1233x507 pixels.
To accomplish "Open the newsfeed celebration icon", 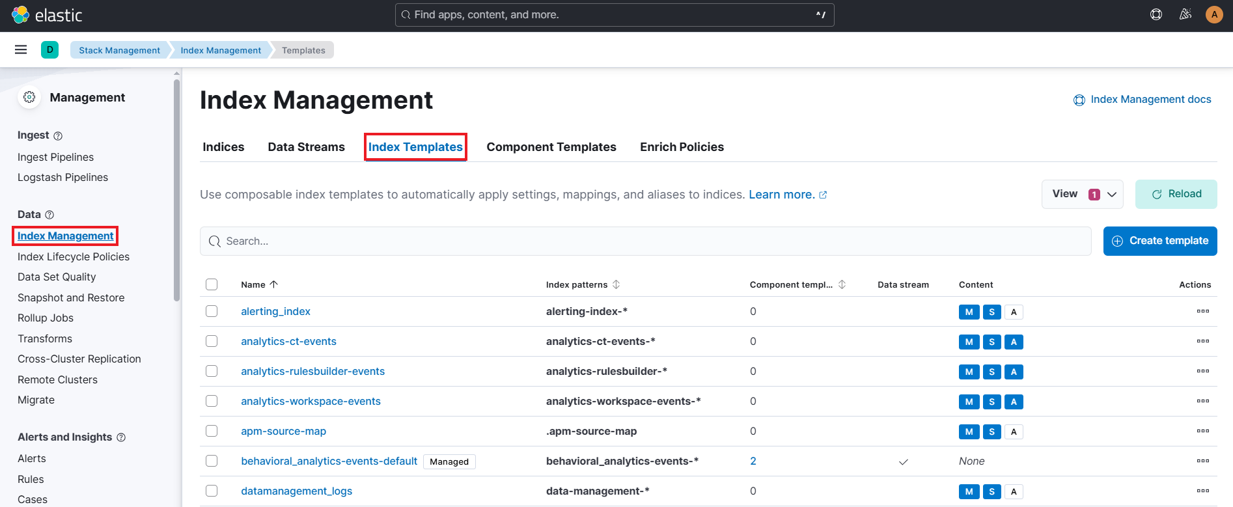I will tap(1185, 14).
